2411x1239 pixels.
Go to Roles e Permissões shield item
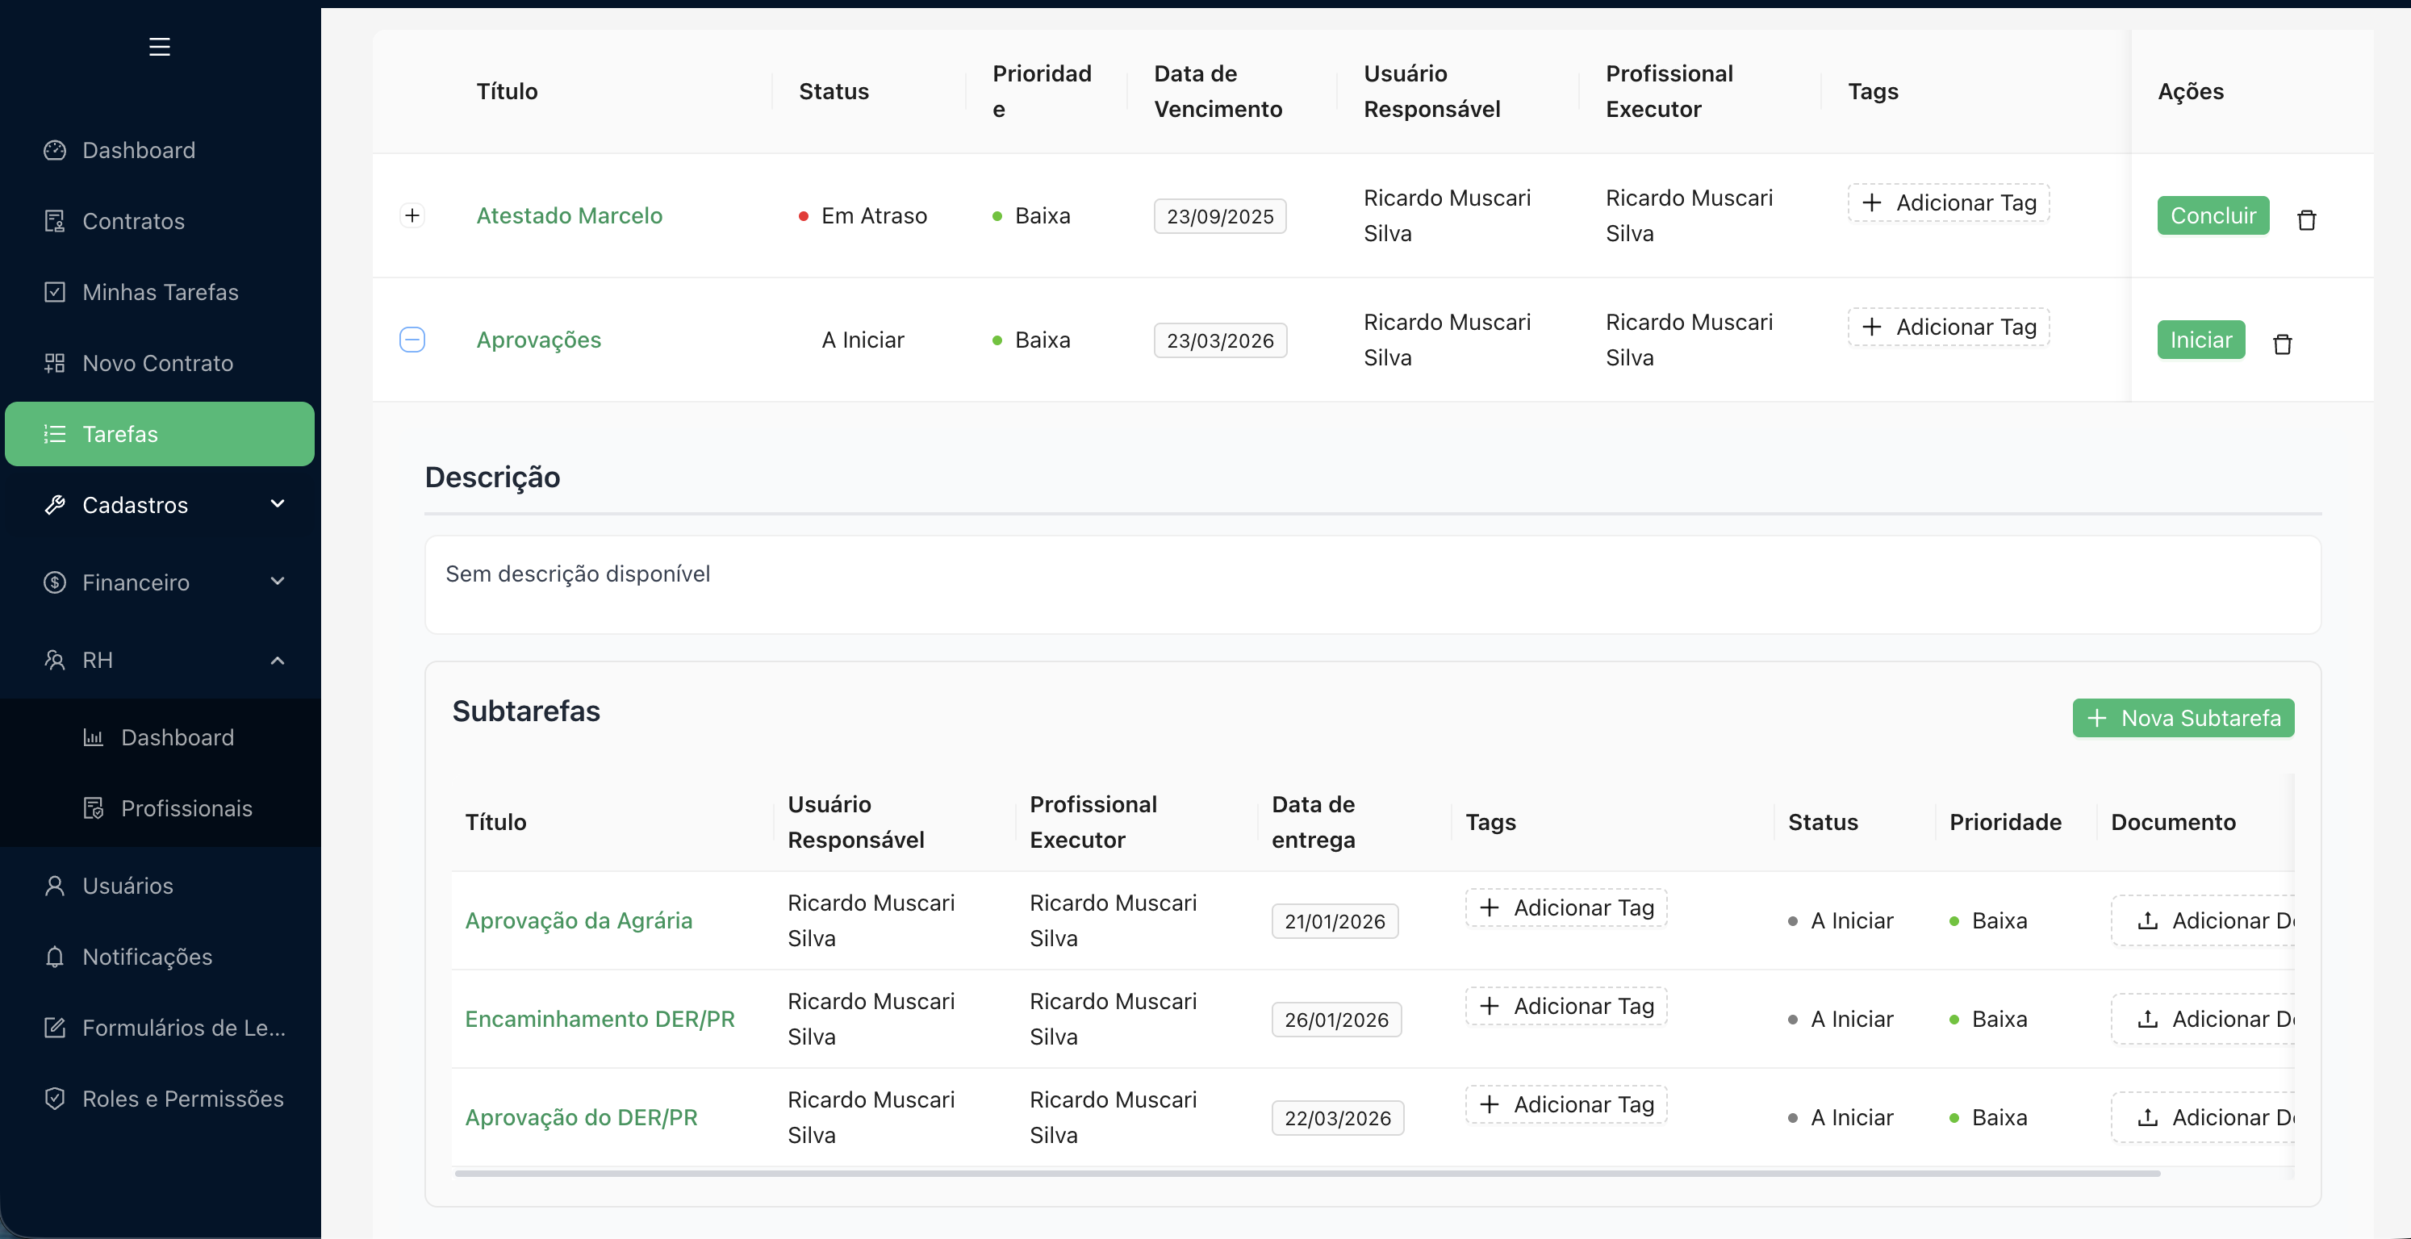[182, 1099]
